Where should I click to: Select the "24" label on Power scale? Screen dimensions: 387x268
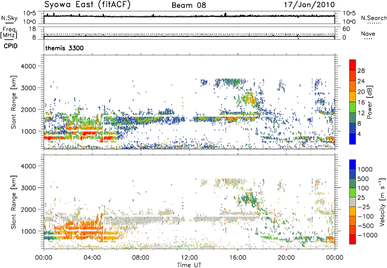[361, 81]
